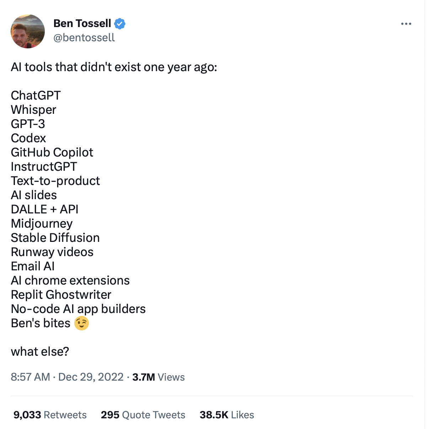
Task: Click the No-code AI app builders line
Action: (x=78, y=309)
